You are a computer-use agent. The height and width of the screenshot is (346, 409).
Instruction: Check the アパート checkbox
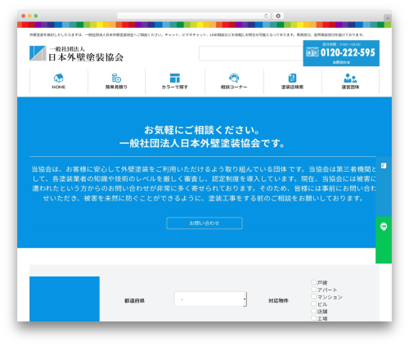click(314, 290)
